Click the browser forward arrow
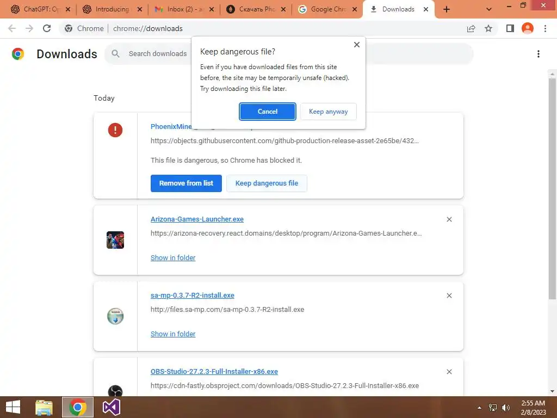The width and height of the screenshot is (557, 418). (x=29, y=28)
